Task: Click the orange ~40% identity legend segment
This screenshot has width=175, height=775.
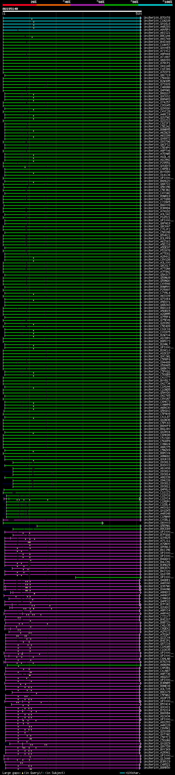Action: point(54,5)
